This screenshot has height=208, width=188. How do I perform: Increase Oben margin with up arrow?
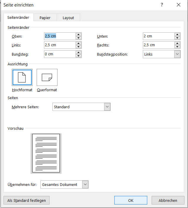(78, 34)
